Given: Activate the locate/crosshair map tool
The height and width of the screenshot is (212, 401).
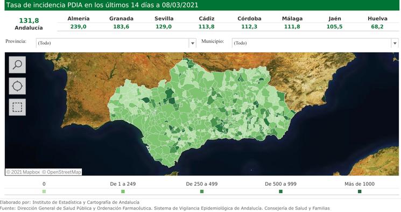Looking at the screenshot, I should point(17,86).
